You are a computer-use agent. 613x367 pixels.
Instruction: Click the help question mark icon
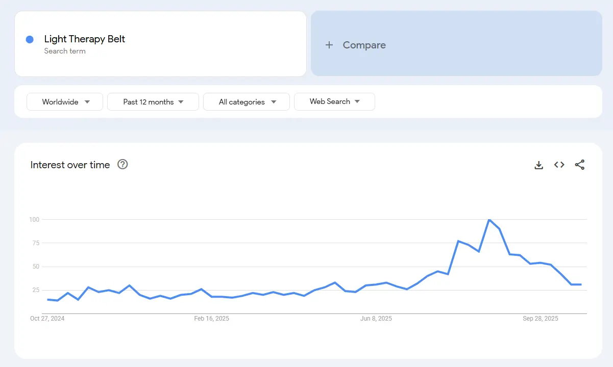(122, 164)
